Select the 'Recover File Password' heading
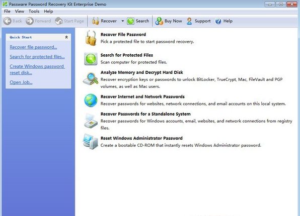The width and height of the screenshot is (300, 216). click(x=123, y=35)
